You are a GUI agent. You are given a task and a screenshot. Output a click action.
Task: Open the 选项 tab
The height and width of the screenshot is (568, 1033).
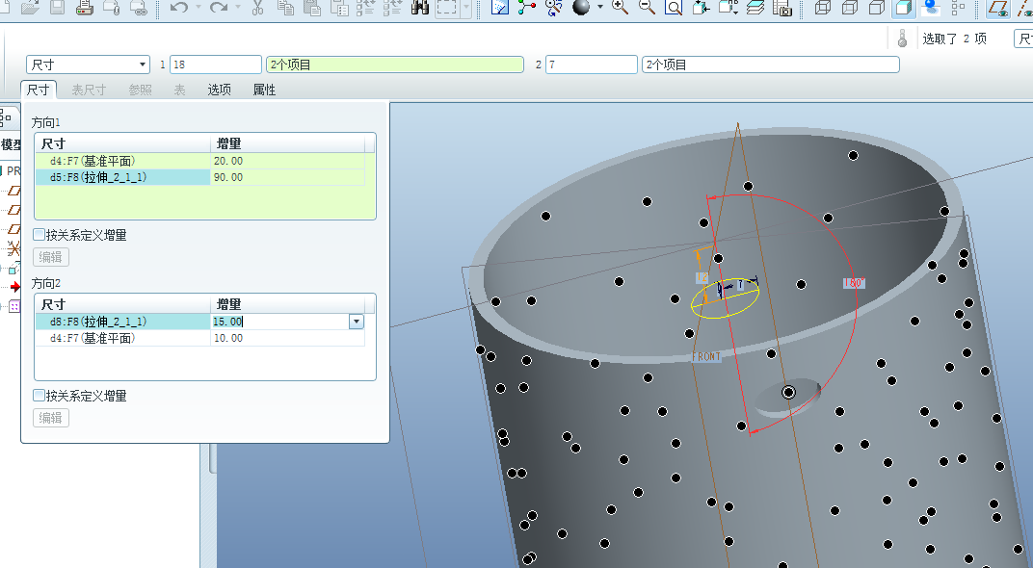tap(220, 90)
